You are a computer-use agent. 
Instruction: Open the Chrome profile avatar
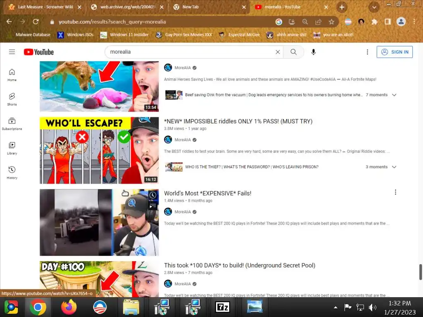(x=401, y=21)
